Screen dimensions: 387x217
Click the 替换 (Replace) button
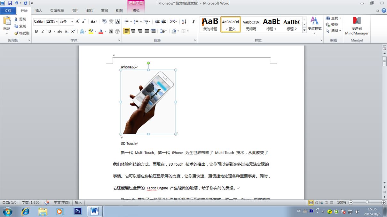[332, 25]
